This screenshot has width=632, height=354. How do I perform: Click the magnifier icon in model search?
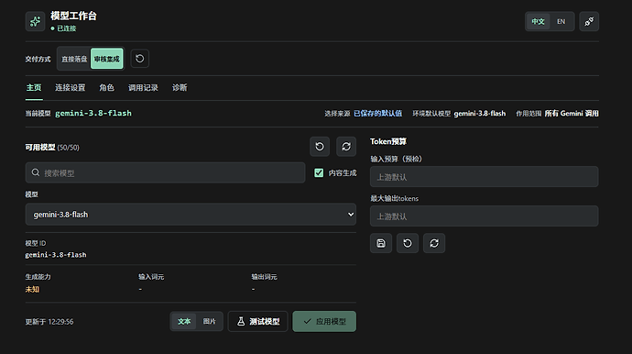[36, 172]
